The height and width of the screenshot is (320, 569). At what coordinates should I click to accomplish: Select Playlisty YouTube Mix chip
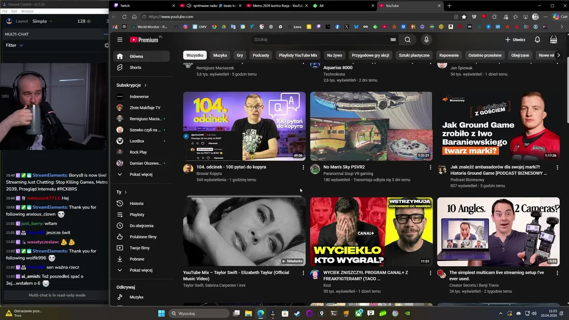(298, 56)
